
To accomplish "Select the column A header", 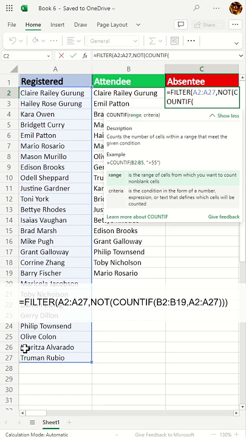I will coord(55,69).
